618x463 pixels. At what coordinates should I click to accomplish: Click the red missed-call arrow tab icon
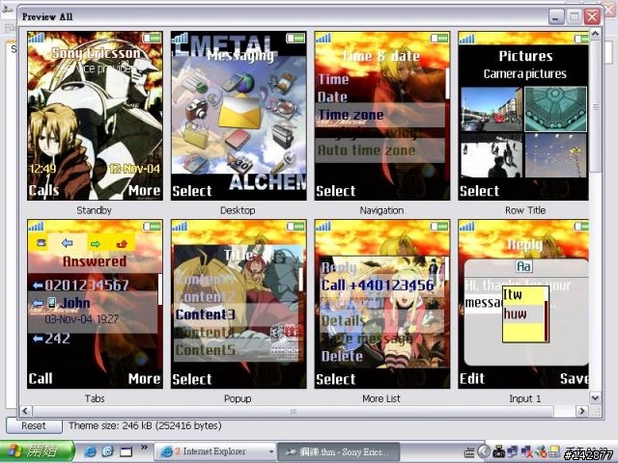coord(123,244)
